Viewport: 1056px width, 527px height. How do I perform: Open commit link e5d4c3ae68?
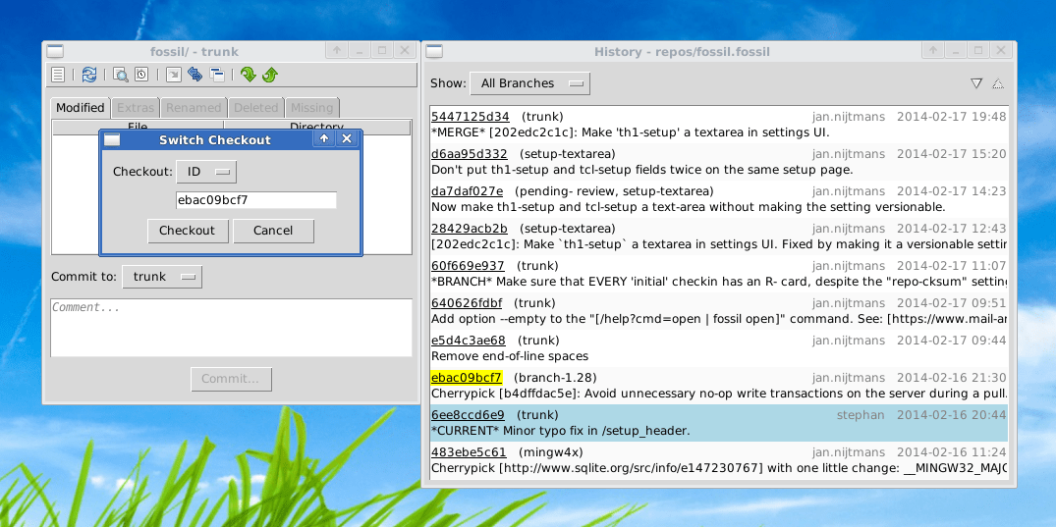[468, 341]
